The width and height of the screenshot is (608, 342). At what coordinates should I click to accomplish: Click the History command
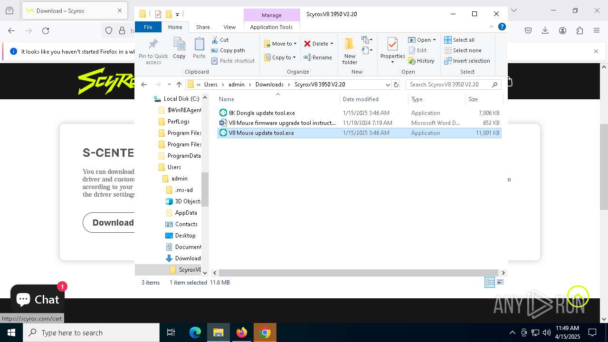coord(421,61)
